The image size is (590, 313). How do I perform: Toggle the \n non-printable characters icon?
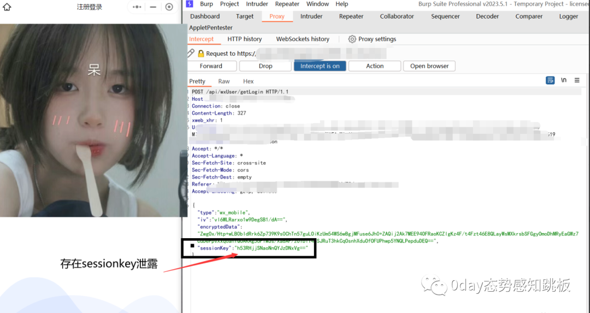pyautogui.click(x=564, y=80)
